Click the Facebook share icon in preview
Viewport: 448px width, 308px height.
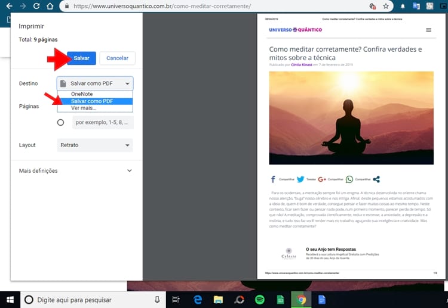[x=273, y=179]
